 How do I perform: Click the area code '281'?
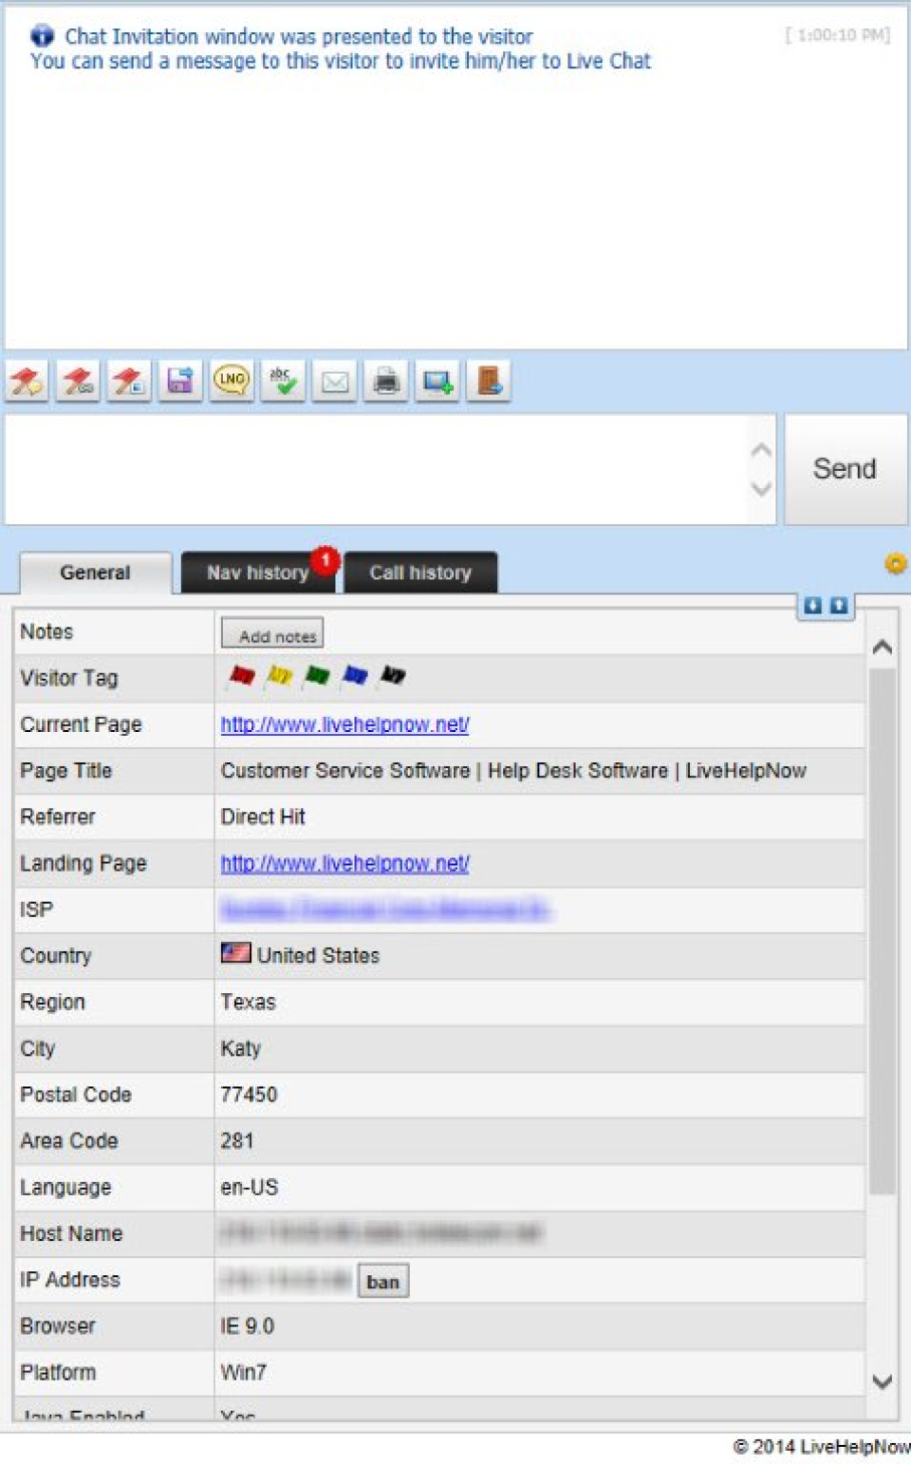tap(237, 1140)
